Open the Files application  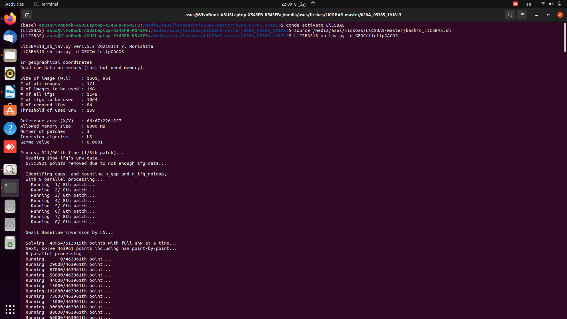click(x=10, y=55)
